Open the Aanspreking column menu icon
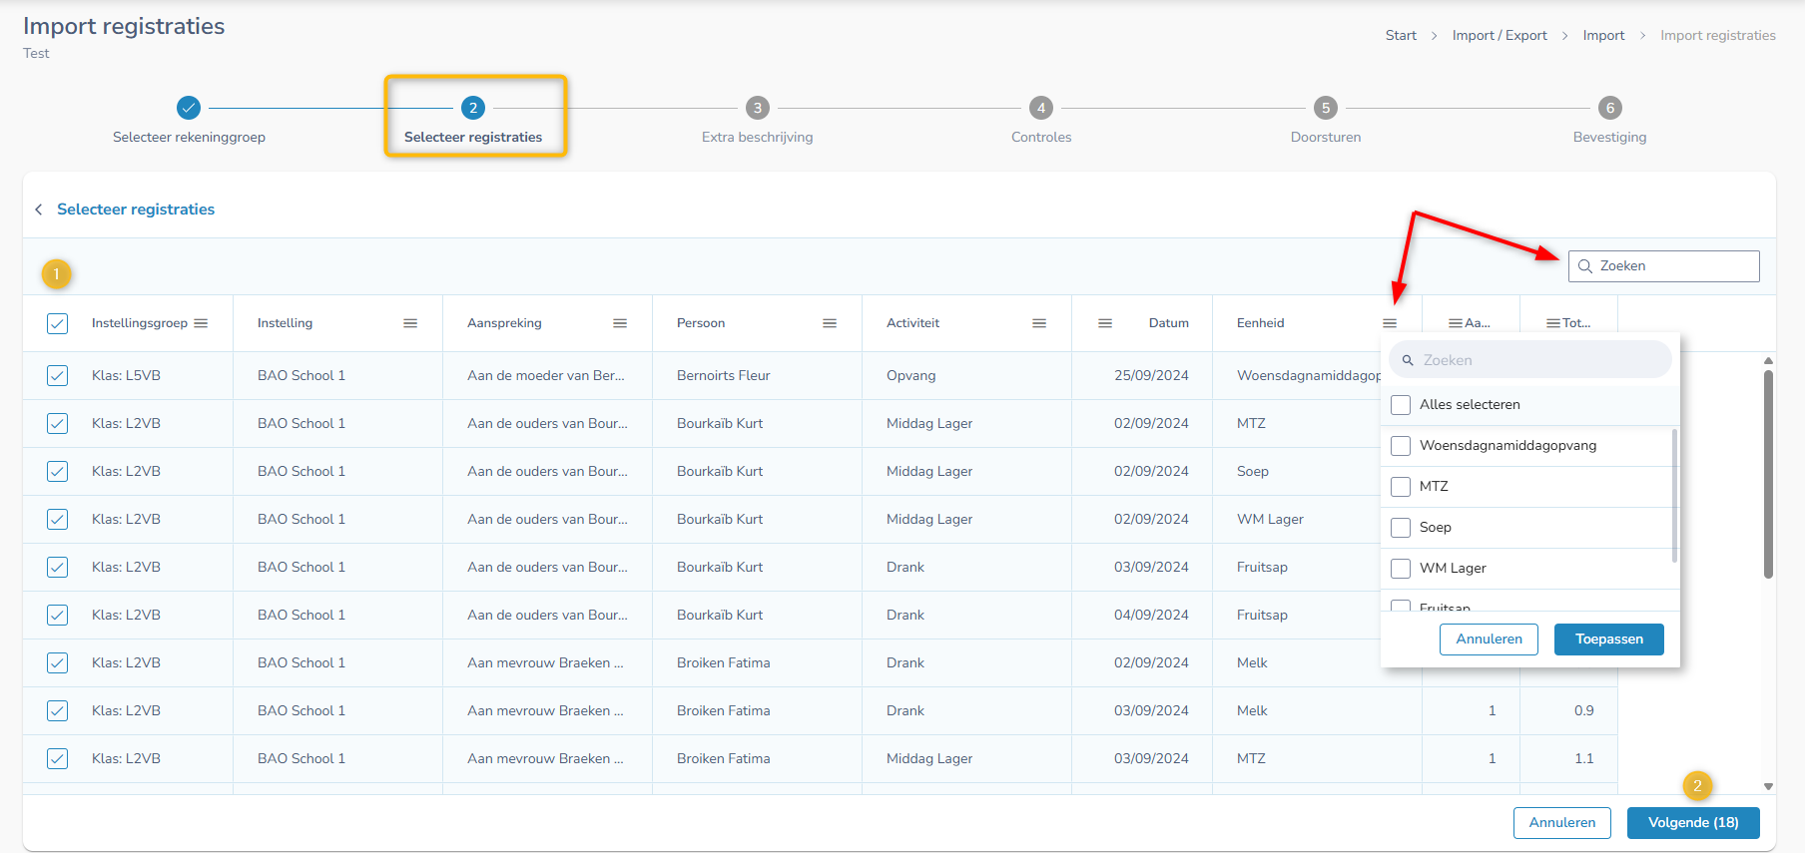Viewport: 1805px width, 853px height. pyautogui.click(x=620, y=323)
